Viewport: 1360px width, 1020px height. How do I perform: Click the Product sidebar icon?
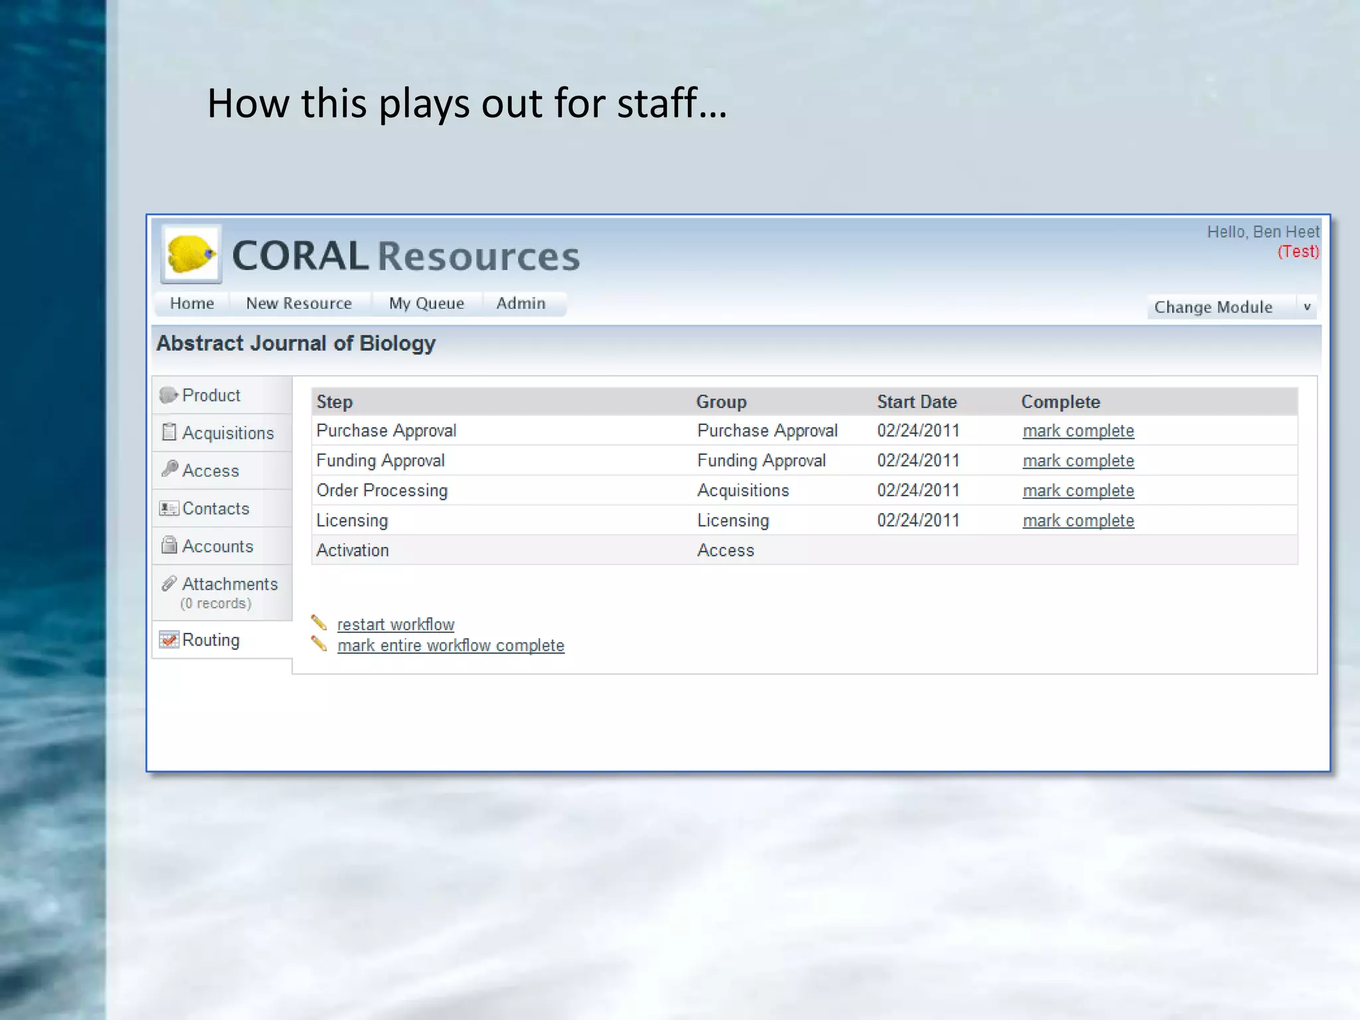tap(168, 395)
